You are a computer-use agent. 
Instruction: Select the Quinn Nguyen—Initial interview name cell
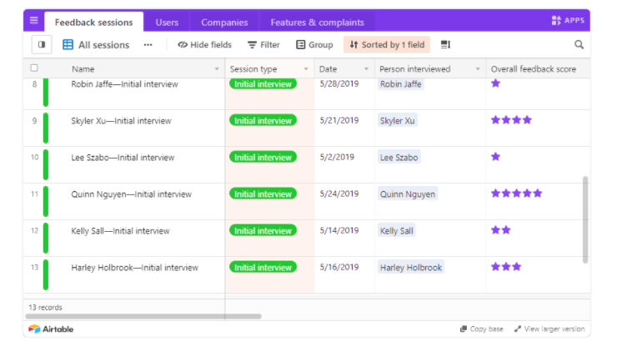[132, 194]
